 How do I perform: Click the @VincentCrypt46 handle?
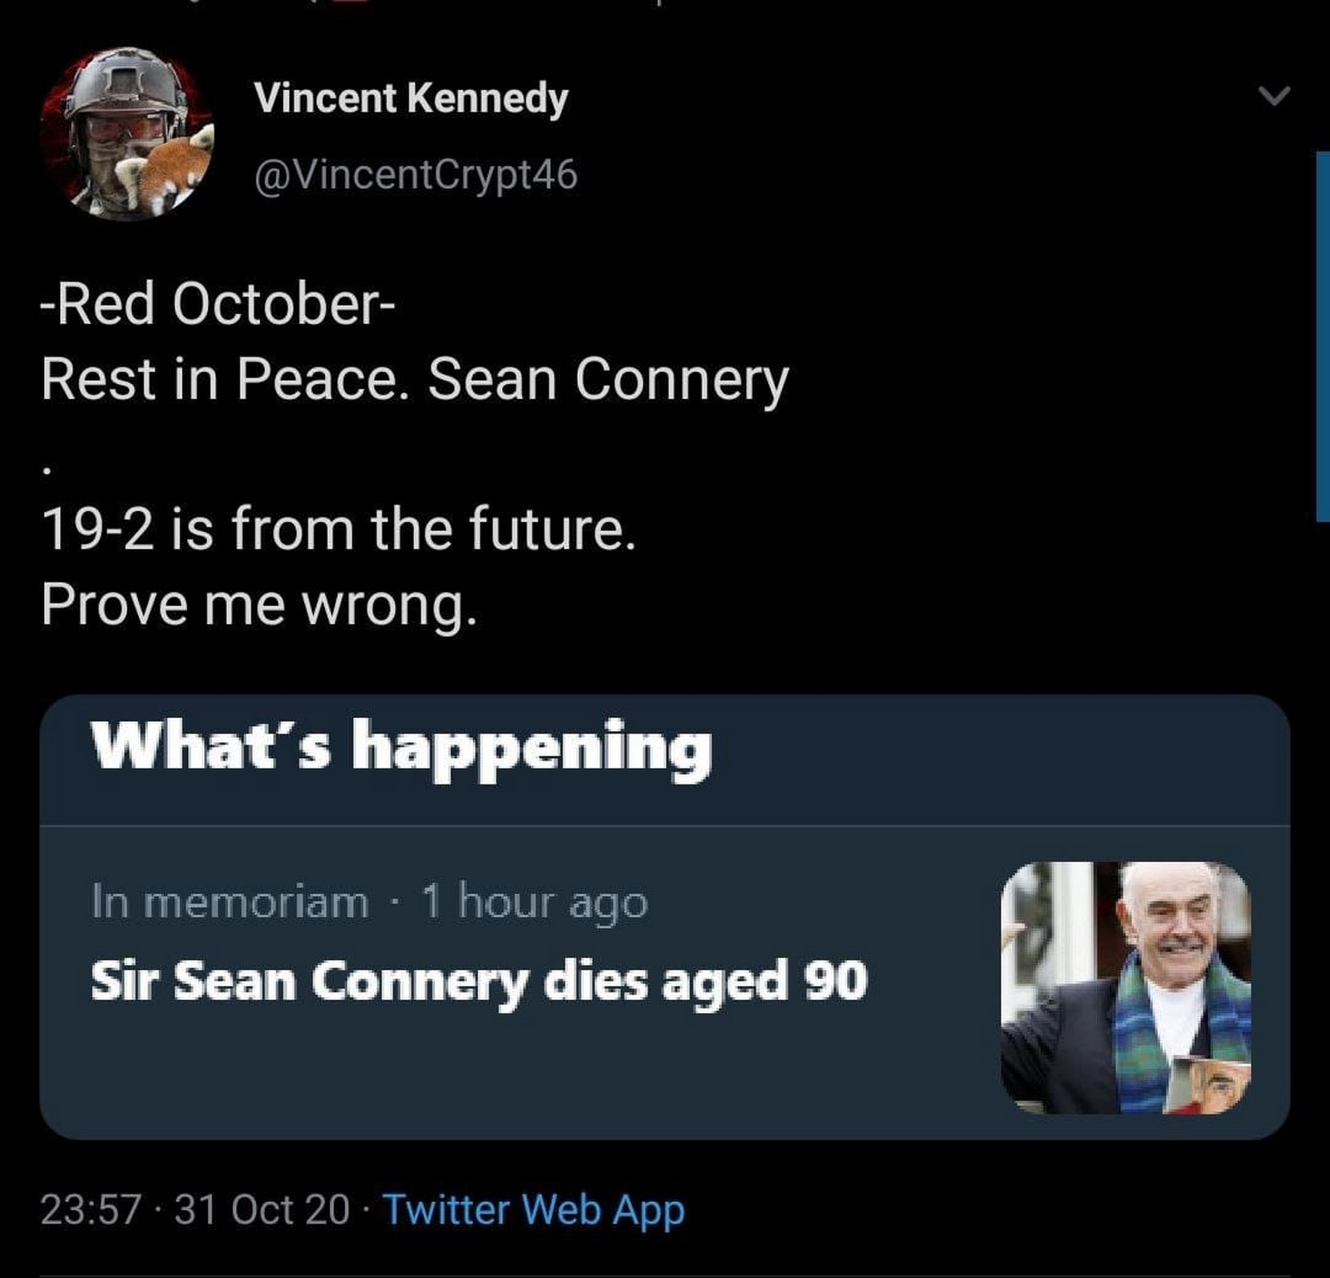(416, 174)
